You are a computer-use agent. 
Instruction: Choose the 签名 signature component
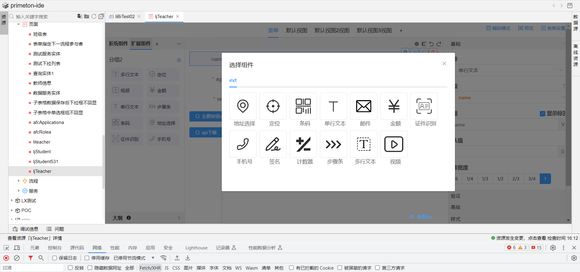coord(273,144)
